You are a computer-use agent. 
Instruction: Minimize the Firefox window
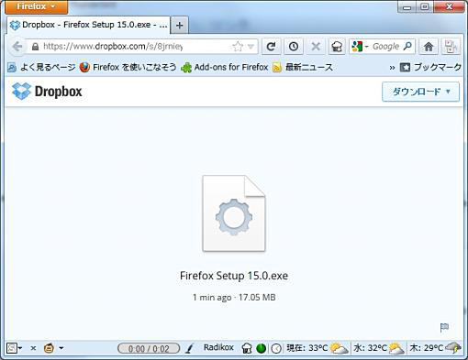coord(407,7)
